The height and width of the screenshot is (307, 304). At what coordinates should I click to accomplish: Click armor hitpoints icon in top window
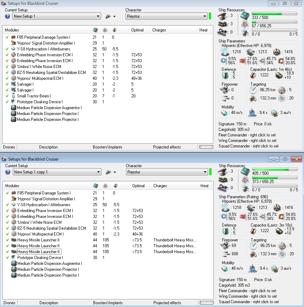click(x=251, y=52)
